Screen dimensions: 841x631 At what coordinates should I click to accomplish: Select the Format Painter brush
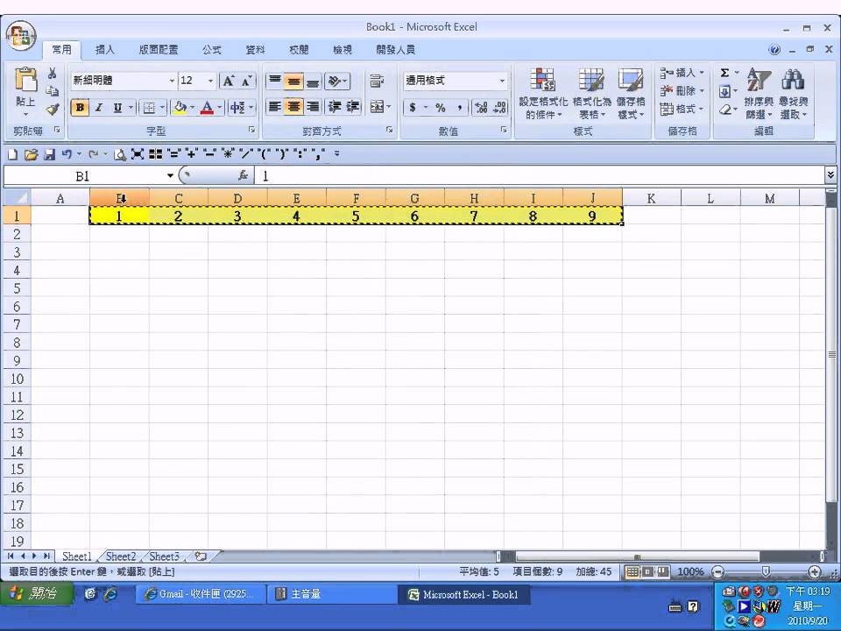(x=52, y=109)
